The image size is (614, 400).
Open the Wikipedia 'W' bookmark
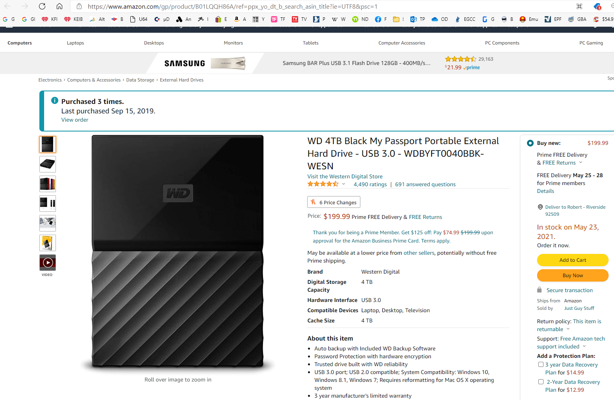pyautogui.click(x=339, y=19)
